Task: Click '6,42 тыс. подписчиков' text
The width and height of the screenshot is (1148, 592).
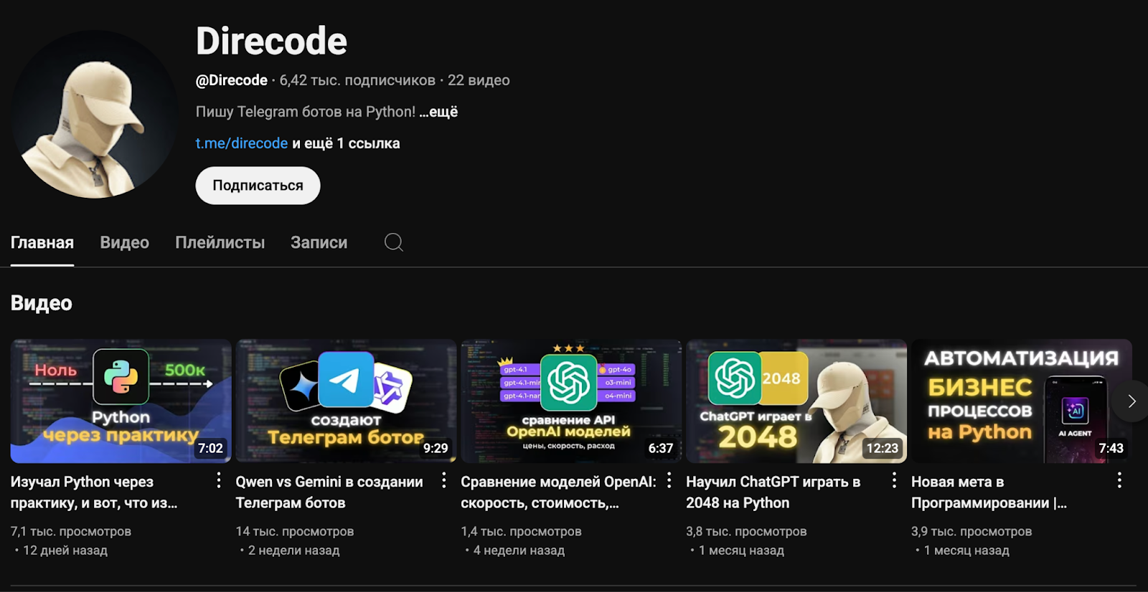Action: click(357, 80)
